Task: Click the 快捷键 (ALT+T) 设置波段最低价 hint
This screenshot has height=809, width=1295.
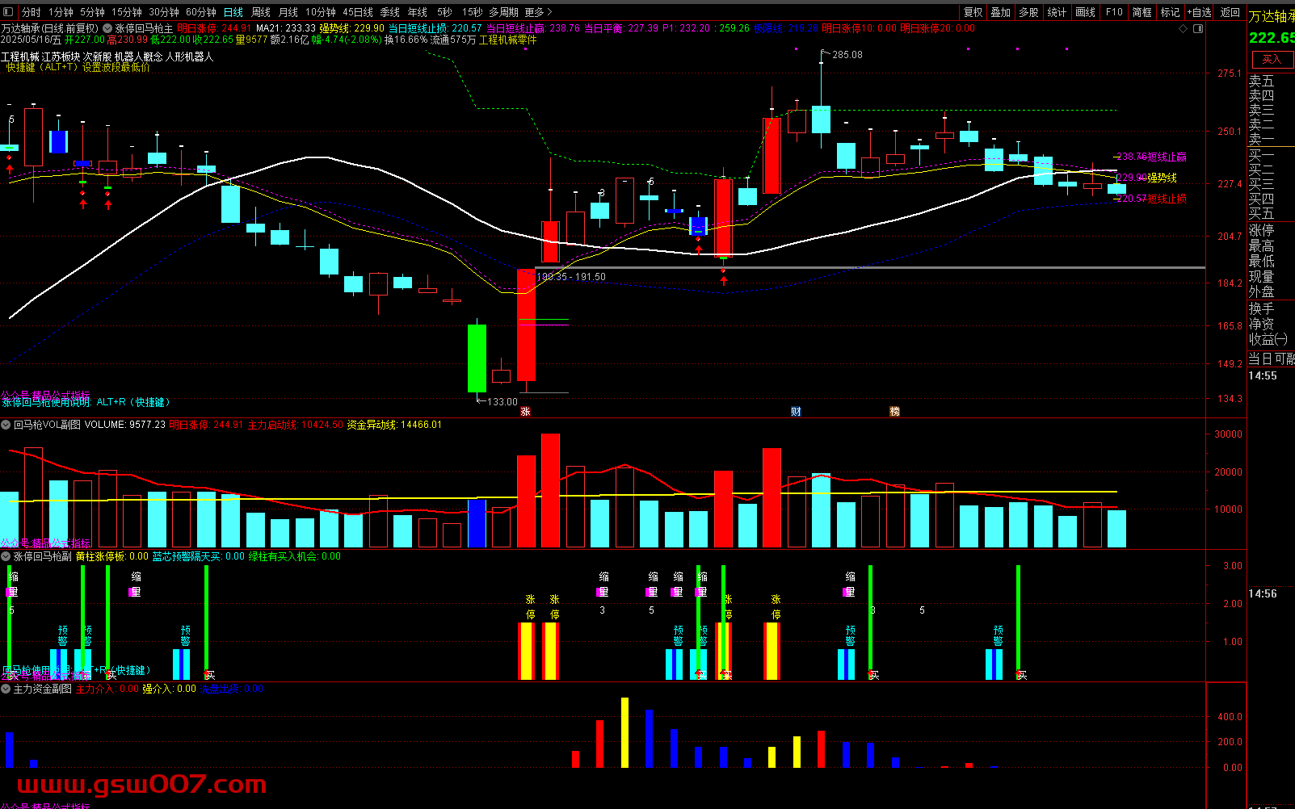Action: pos(78,68)
